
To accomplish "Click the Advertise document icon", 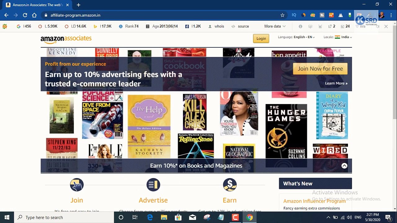I will [153, 185].
